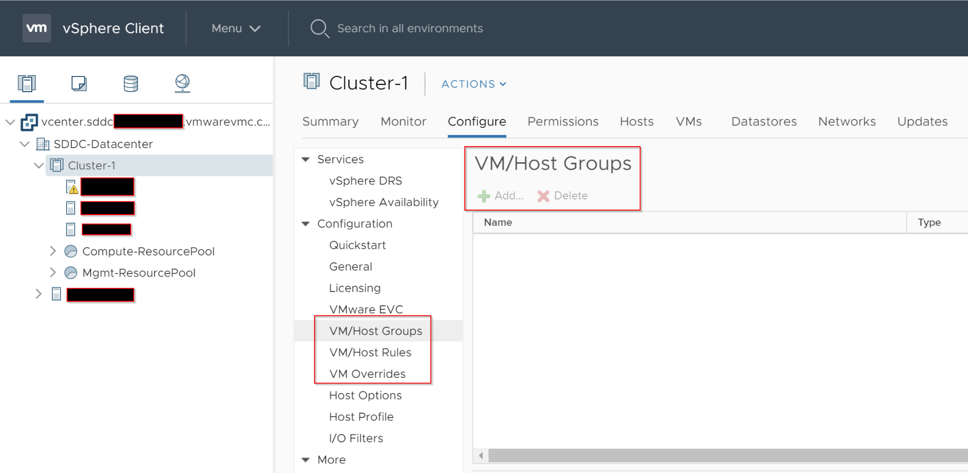The image size is (968, 473).
Task: Expand the Mgmt-ResourcePool tree node
Action: tap(53, 273)
